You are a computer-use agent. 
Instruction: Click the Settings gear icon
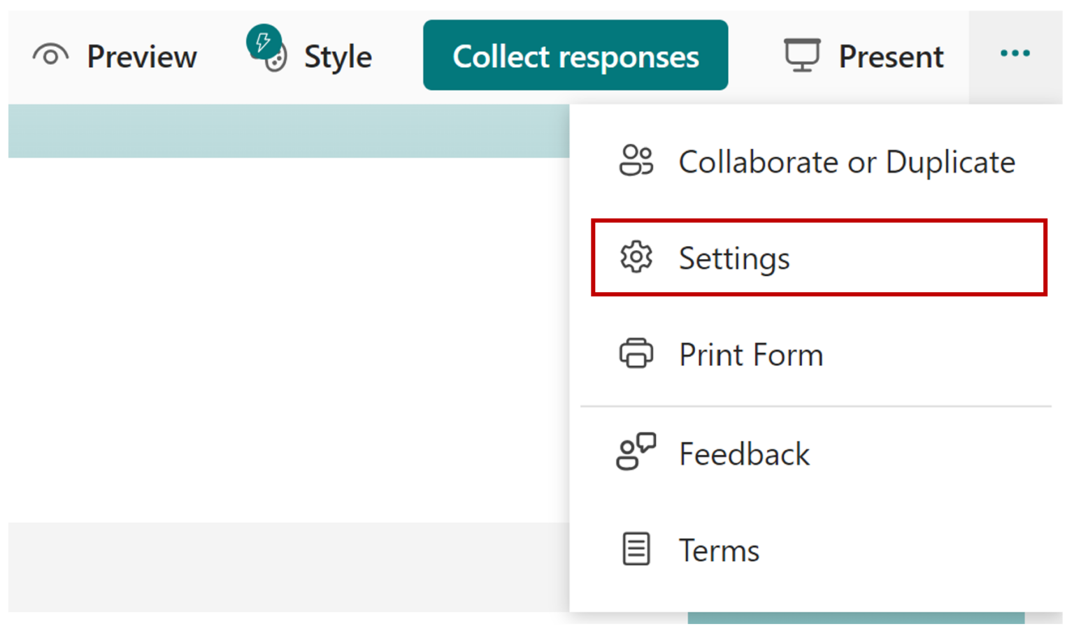[636, 258]
